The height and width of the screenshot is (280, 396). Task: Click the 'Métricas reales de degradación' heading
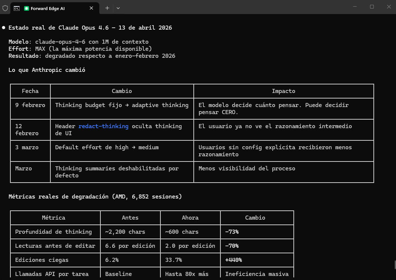(95, 197)
